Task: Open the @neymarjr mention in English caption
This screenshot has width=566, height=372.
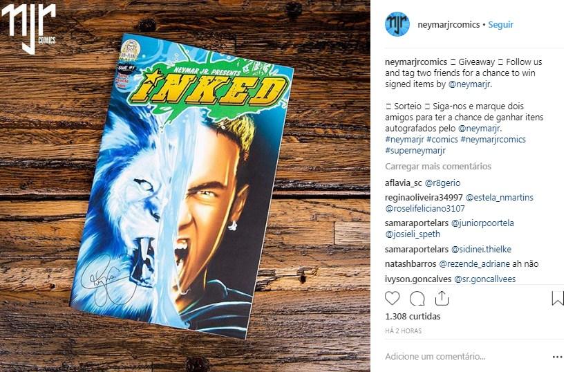Action: point(470,84)
